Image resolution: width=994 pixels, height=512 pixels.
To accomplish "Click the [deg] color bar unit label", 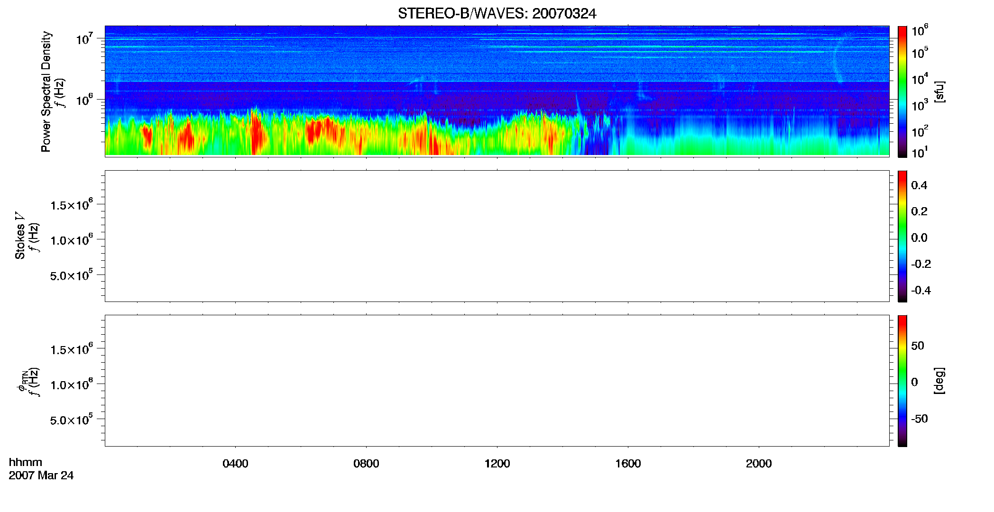I will pyautogui.click(x=939, y=381).
